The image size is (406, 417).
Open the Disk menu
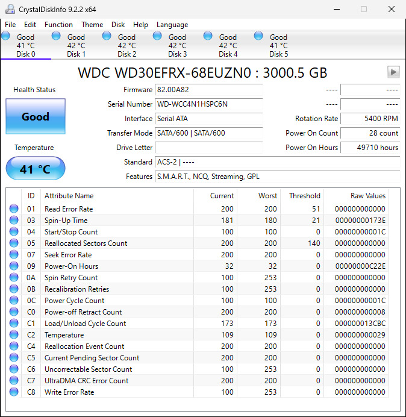click(x=118, y=25)
